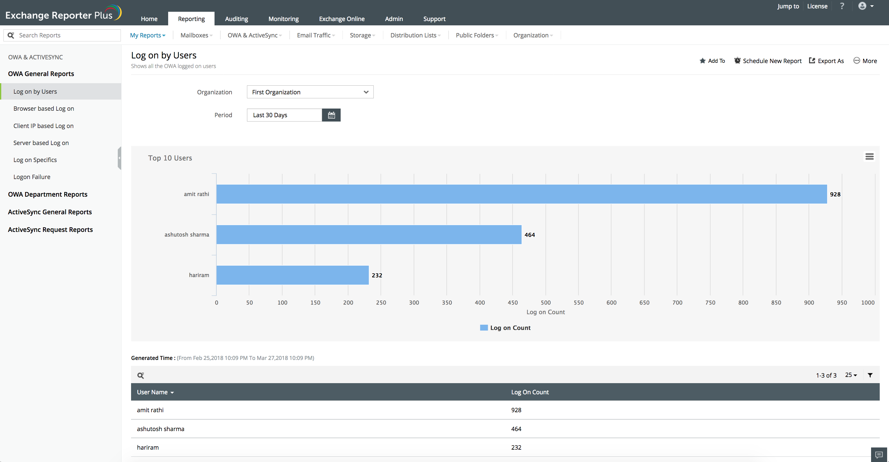Open the Organization dropdown
The height and width of the screenshot is (462, 889).
[310, 92]
